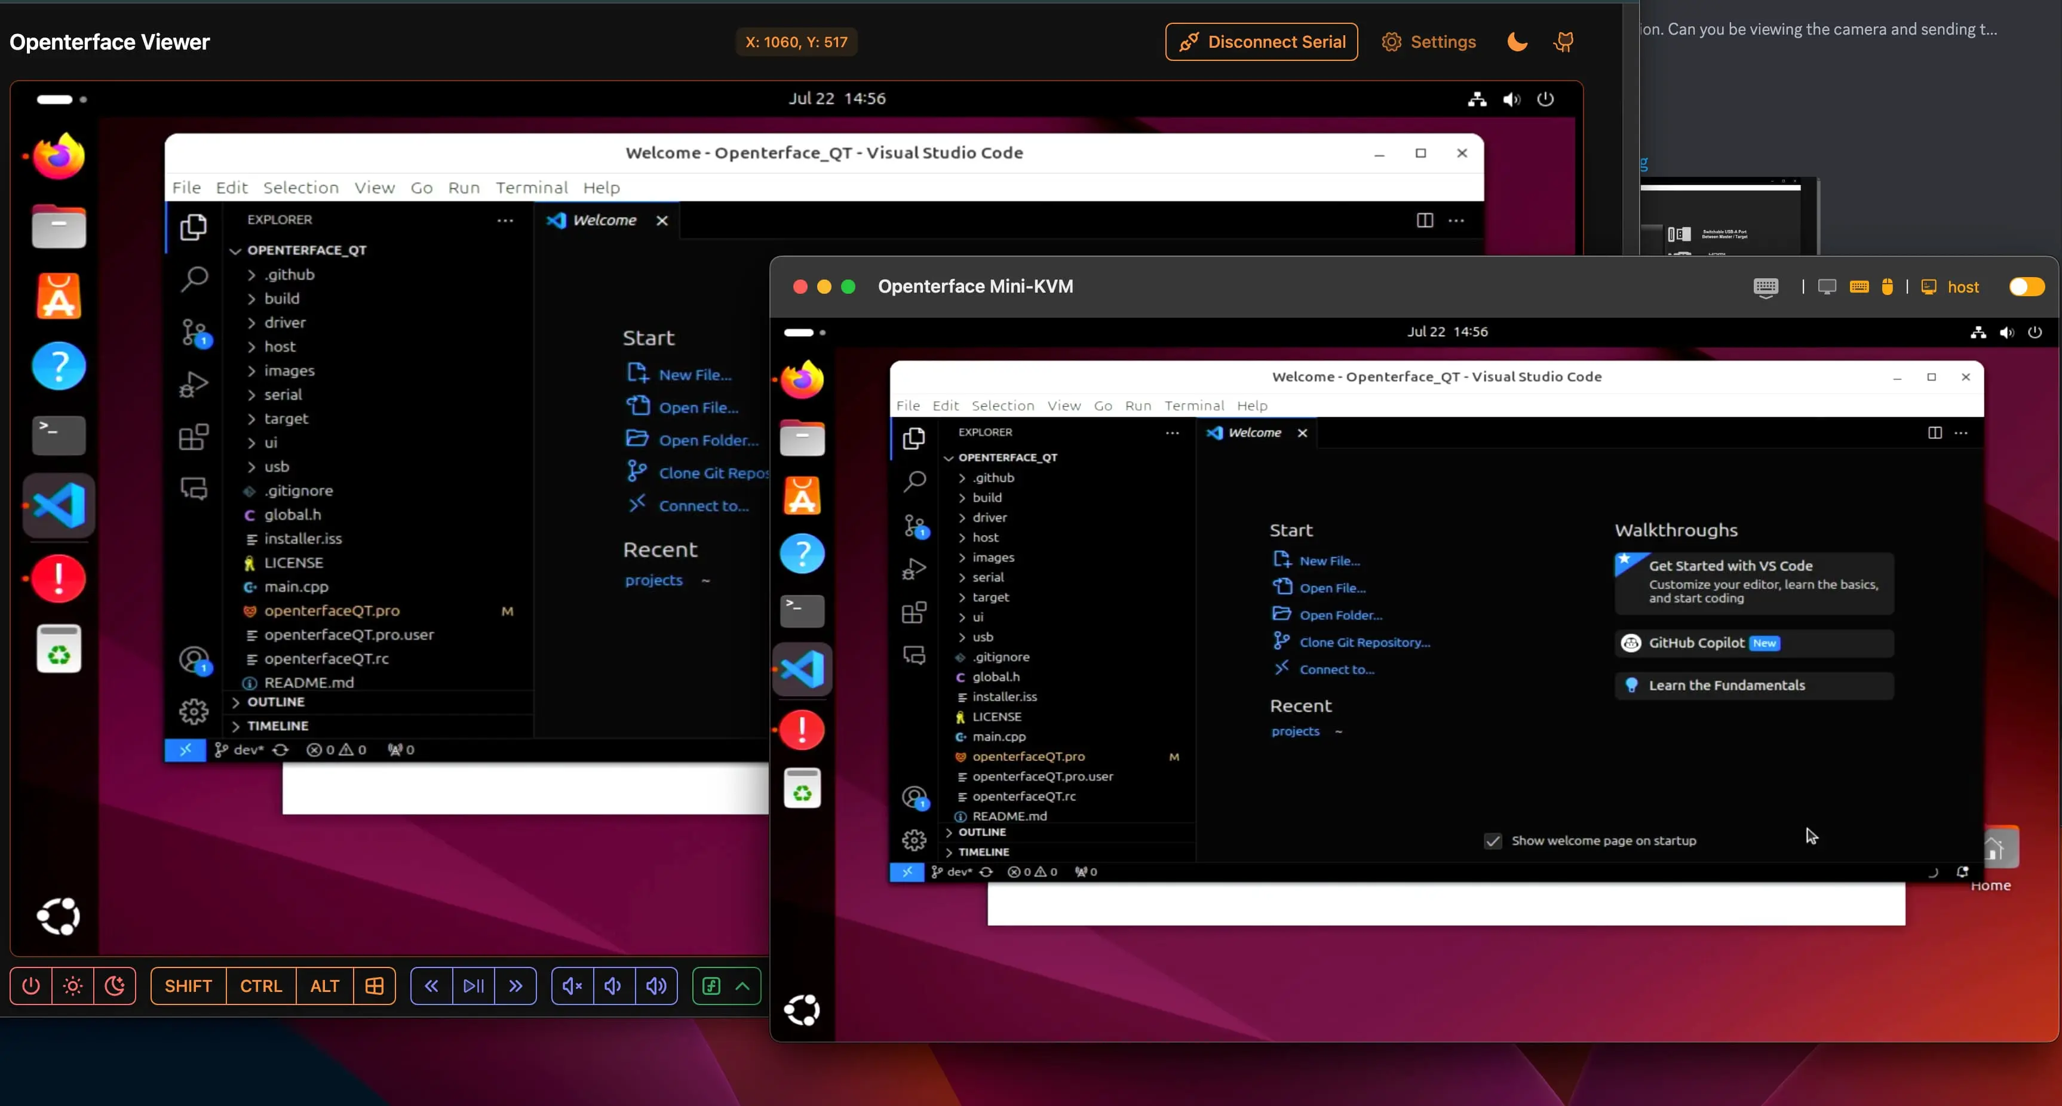
Task: Toggle dark mode moon icon in header
Action: click(x=1517, y=42)
